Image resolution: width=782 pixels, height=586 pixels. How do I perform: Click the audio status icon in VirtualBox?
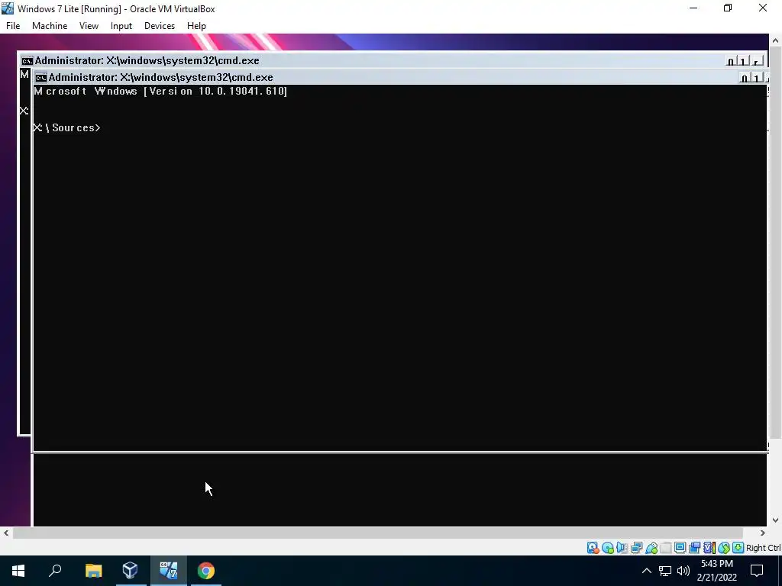pyautogui.click(x=622, y=548)
